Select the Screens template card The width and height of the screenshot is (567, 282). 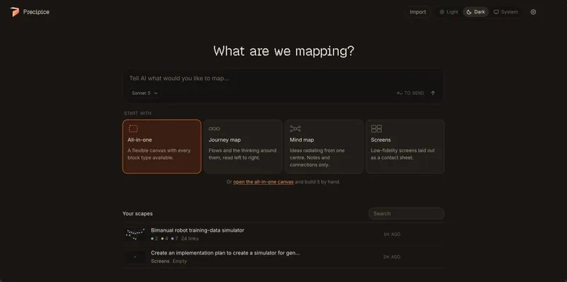405,147
